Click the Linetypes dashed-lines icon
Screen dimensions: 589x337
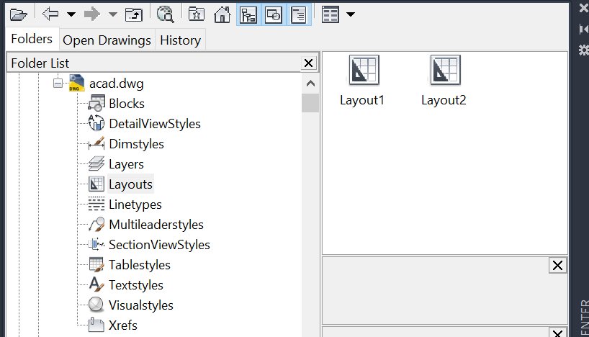click(x=96, y=204)
